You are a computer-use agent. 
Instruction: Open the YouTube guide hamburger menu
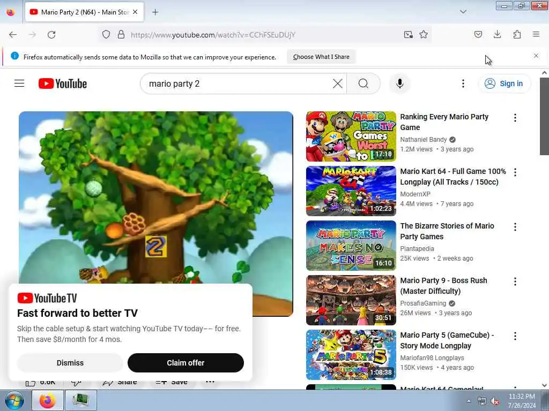[19, 83]
